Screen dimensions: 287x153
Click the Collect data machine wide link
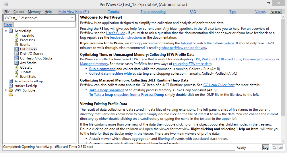(110, 73)
